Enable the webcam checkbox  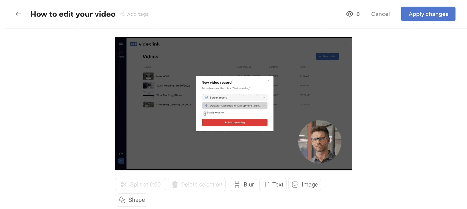click(x=205, y=112)
